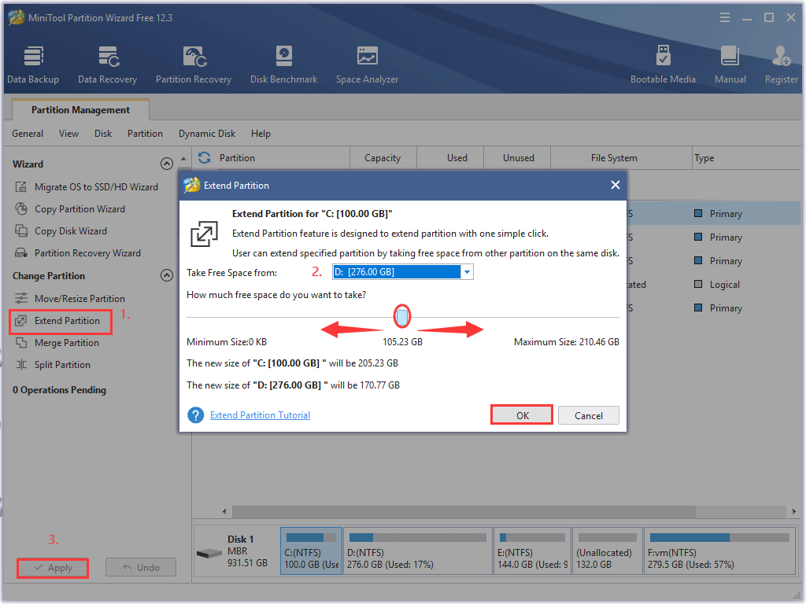The width and height of the screenshot is (806, 604).
Task: Click the Register icon
Action: click(781, 64)
